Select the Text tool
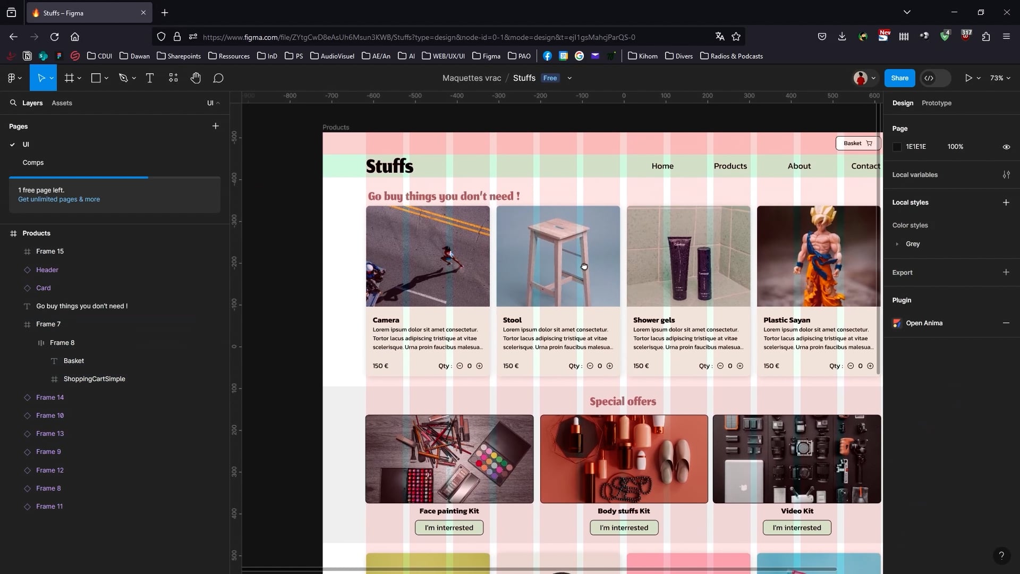1020x574 pixels. pyautogui.click(x=149, y=78)
